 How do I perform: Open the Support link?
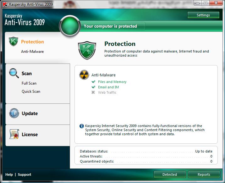point(25,175)
